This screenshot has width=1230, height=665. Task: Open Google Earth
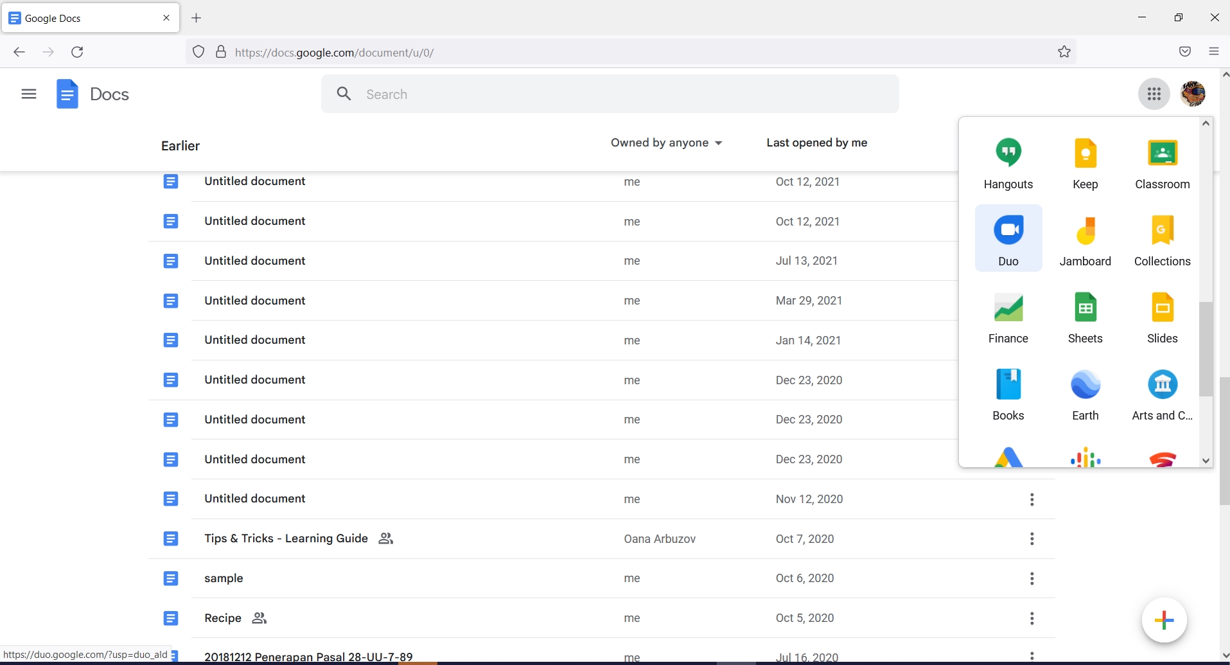pyautogui.click(x=1085, y=393)
